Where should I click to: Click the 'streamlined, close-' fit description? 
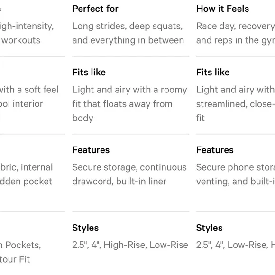coord(236,104)
